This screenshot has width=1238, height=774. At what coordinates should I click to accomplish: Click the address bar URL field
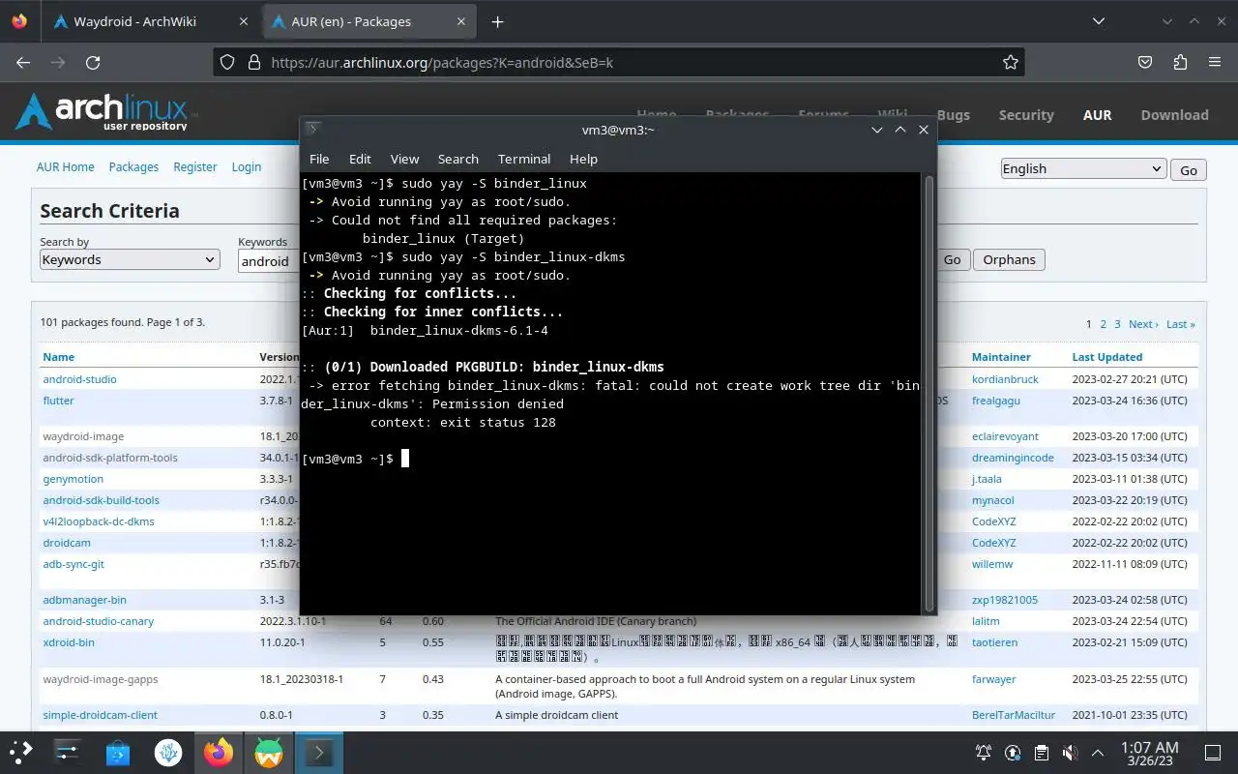click(619, 62)
